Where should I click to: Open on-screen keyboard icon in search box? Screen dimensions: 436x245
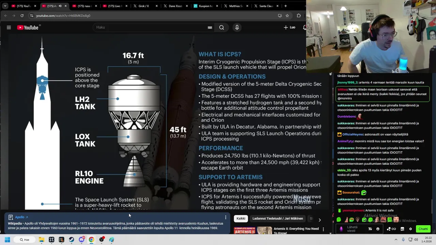(210, 28)
